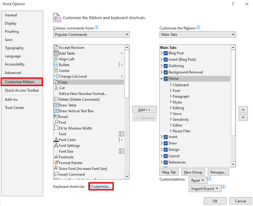The width and height of the screenshot is (253, 206).
Task: Click the Grow Font icon
Action: coord(56,168)
